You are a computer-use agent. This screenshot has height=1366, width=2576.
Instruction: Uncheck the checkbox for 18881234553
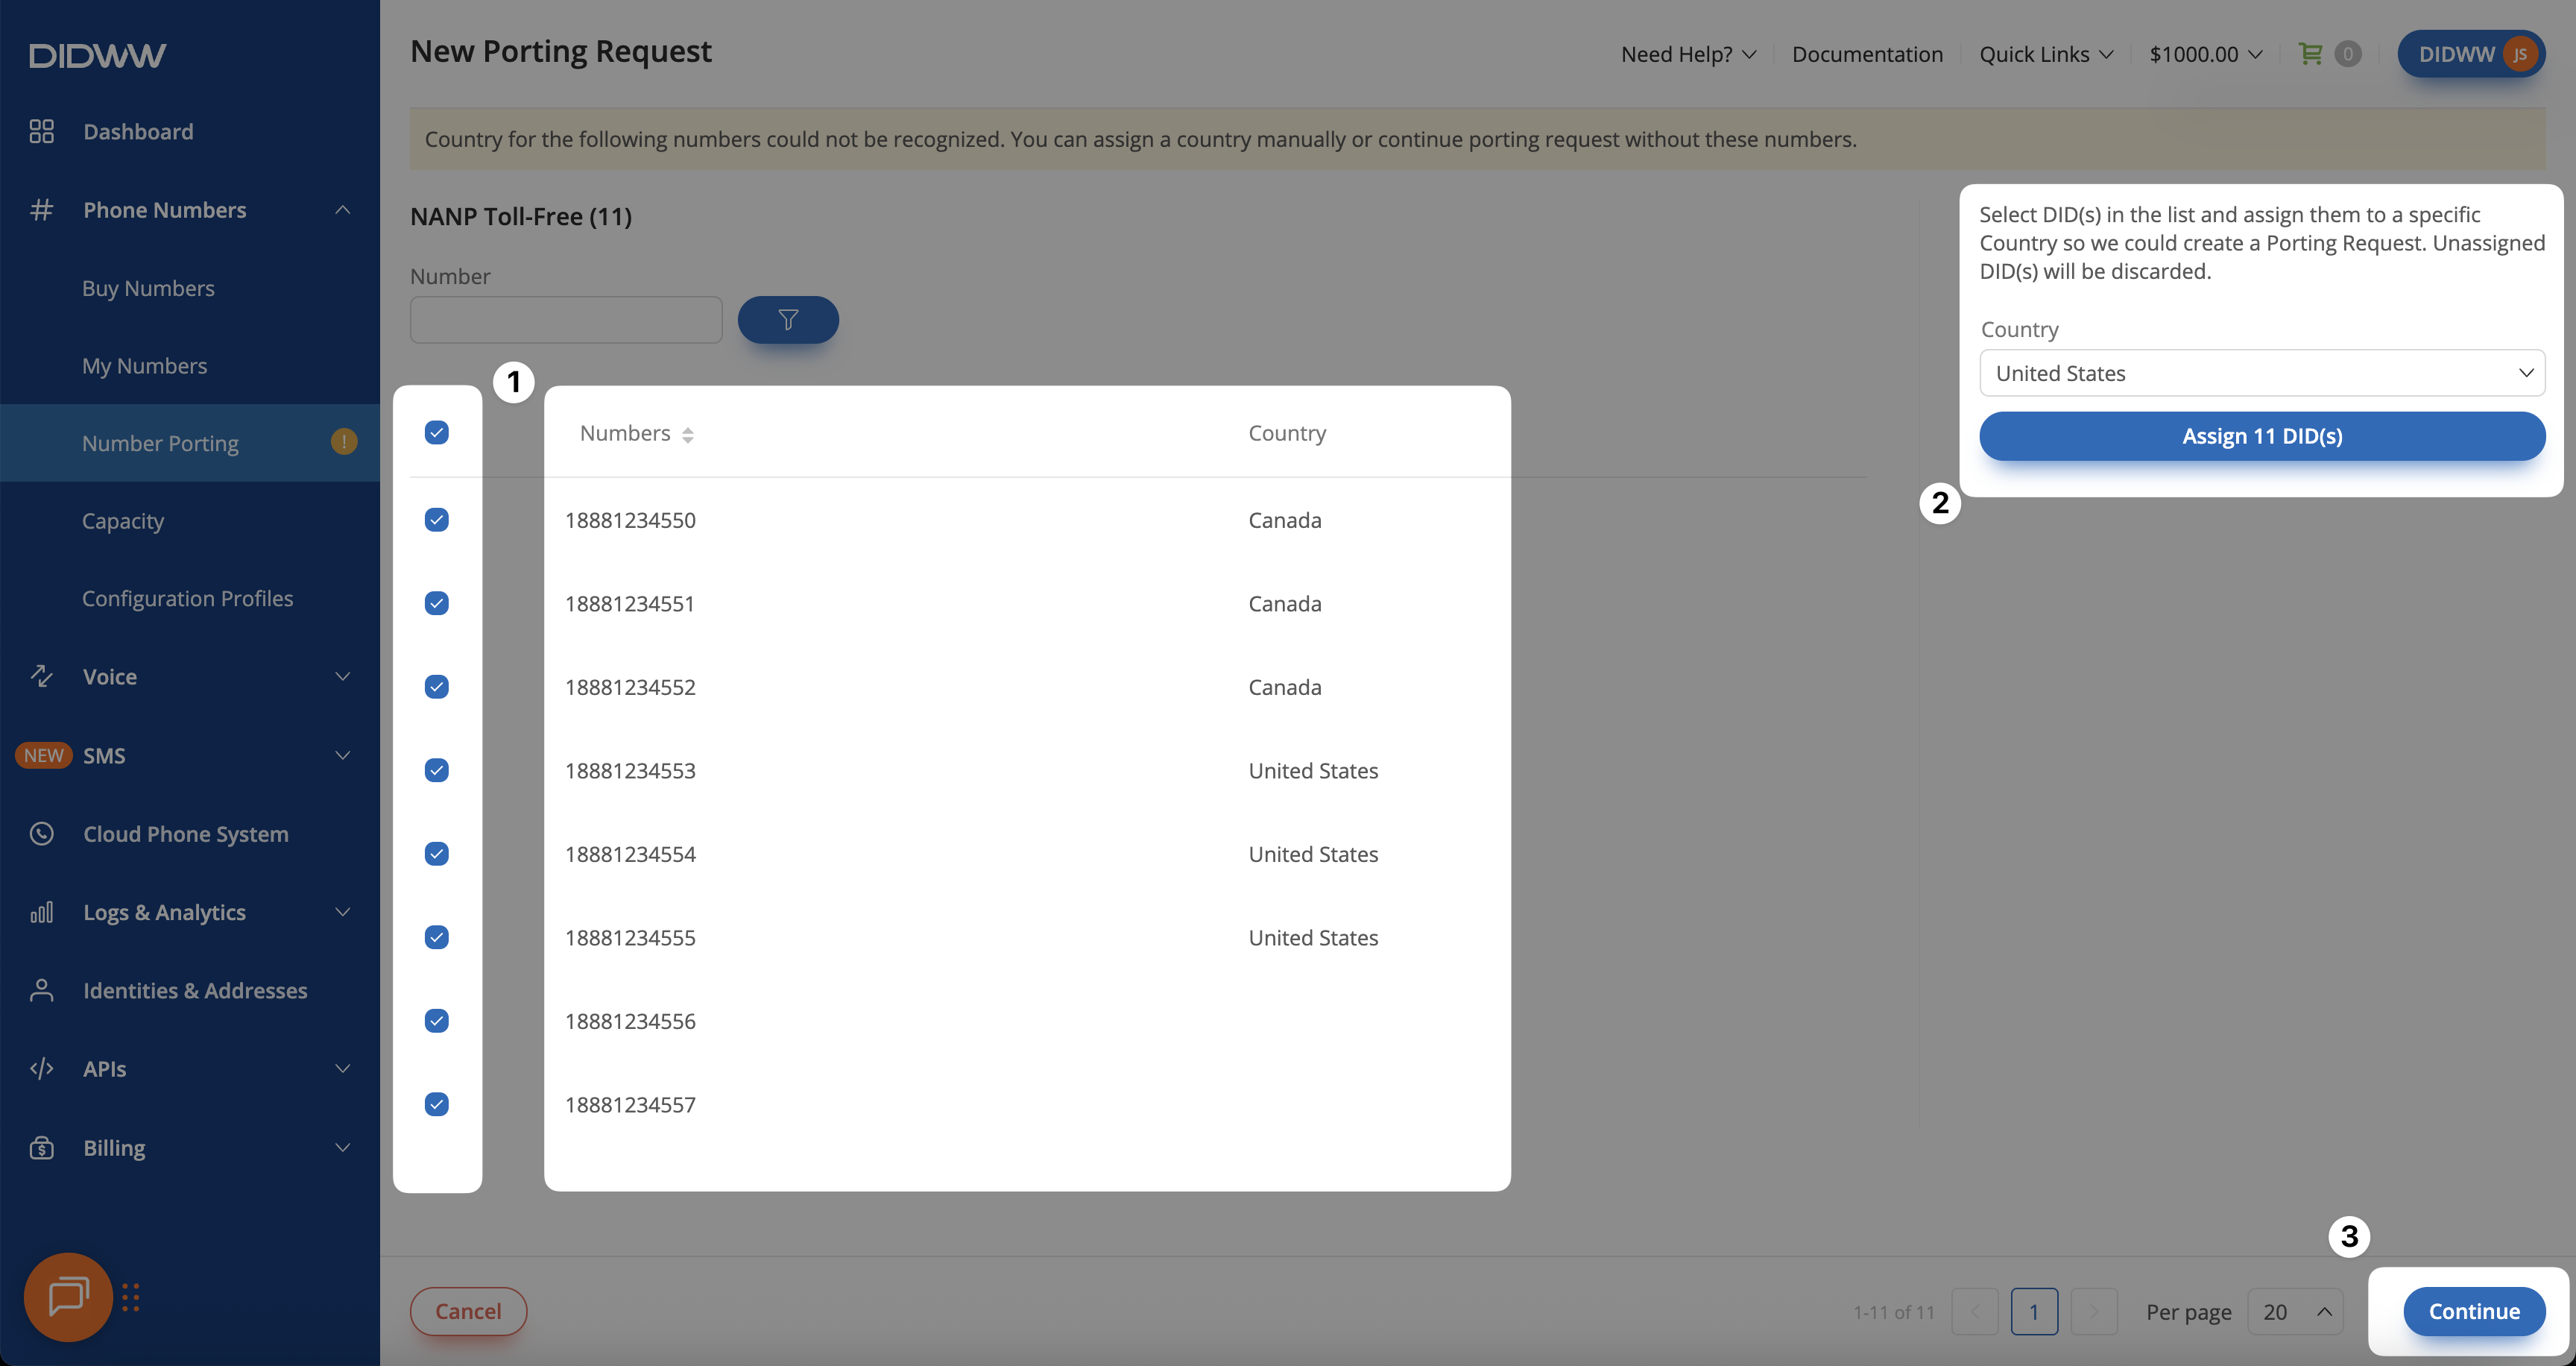pyautogui.click(x=436, y=770)
